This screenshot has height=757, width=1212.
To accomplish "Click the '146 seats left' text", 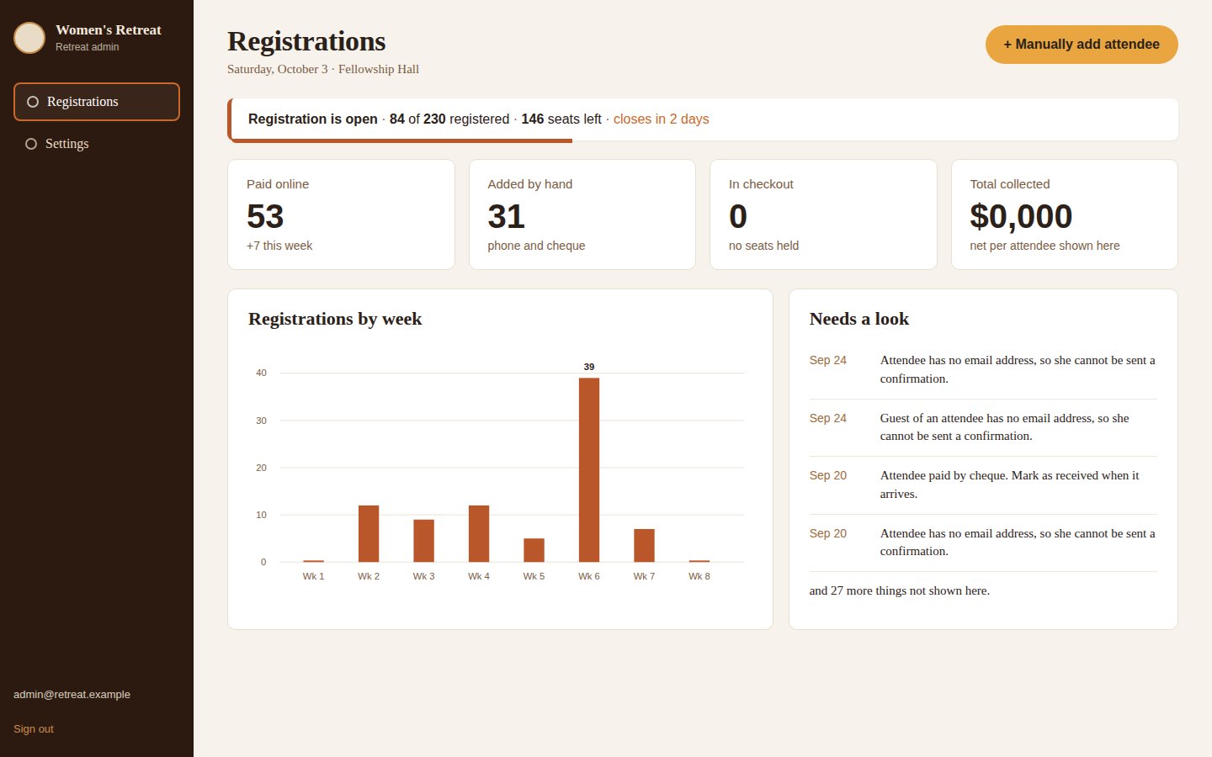I will pyautogui.click(x=561, y=119).
